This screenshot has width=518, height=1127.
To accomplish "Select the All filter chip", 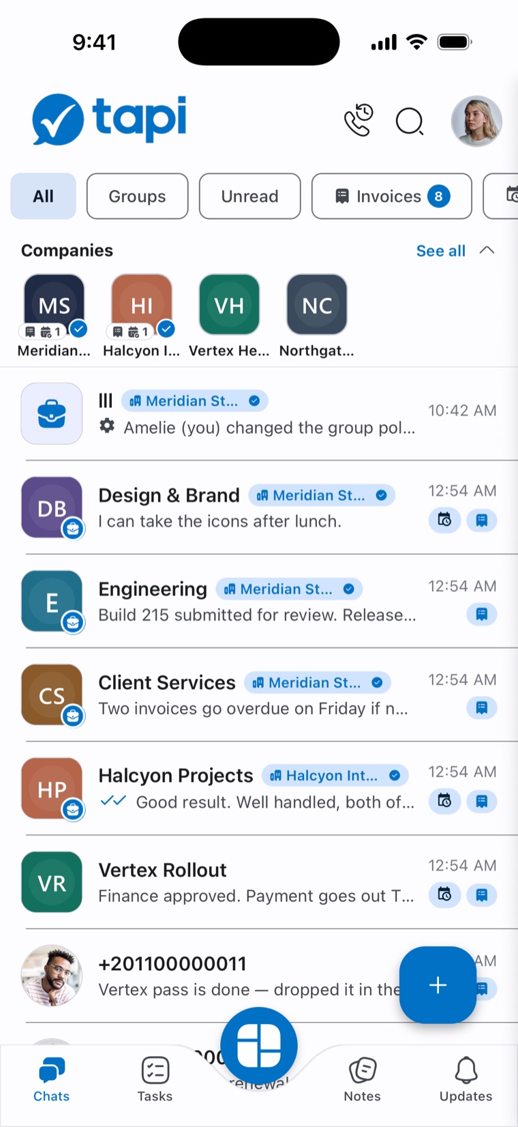I will [x=43, y=196].
